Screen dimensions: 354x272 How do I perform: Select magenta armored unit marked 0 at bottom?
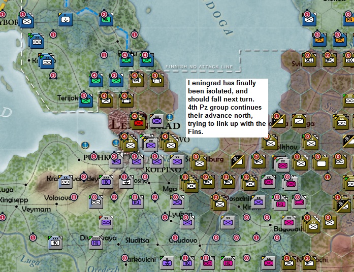(x=208, y=263)
